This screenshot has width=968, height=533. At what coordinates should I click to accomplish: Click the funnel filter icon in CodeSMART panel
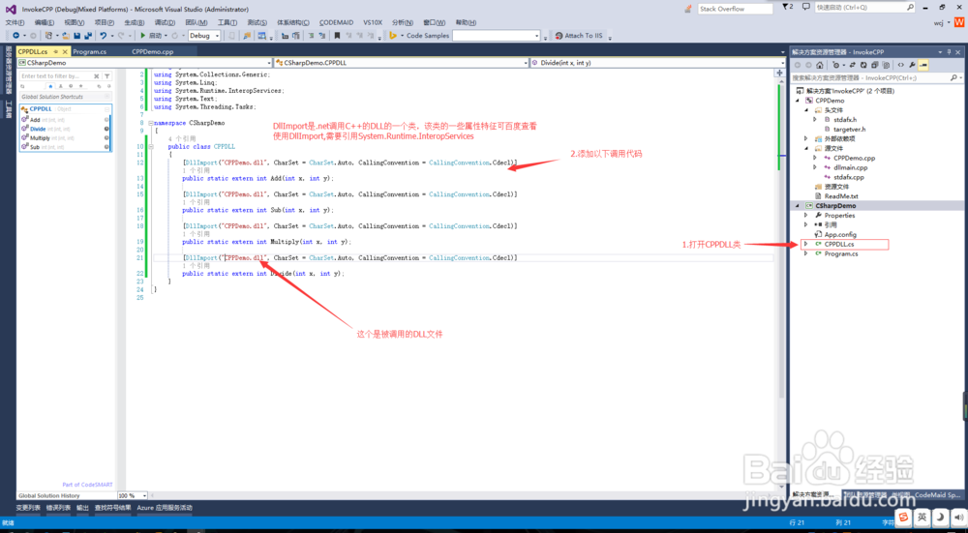coord(106,75)
